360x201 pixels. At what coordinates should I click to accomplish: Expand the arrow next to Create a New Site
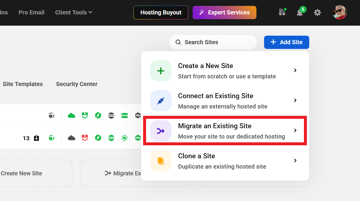[295, 70]
